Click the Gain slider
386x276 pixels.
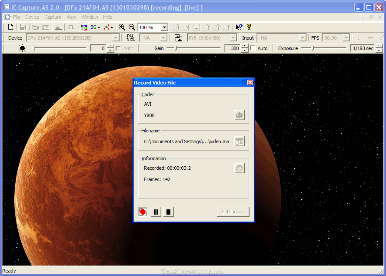(193, 48)
